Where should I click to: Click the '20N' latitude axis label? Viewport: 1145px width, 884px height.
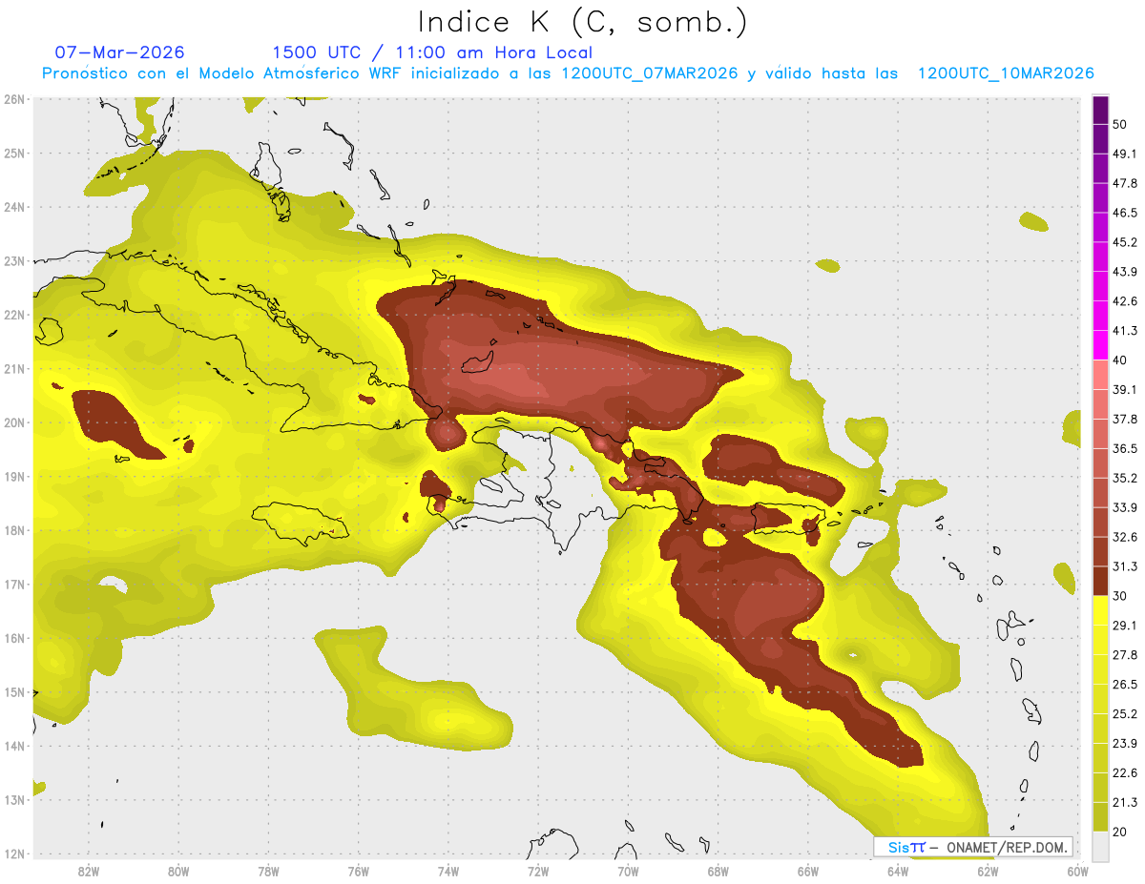click(x=14, y=422)
